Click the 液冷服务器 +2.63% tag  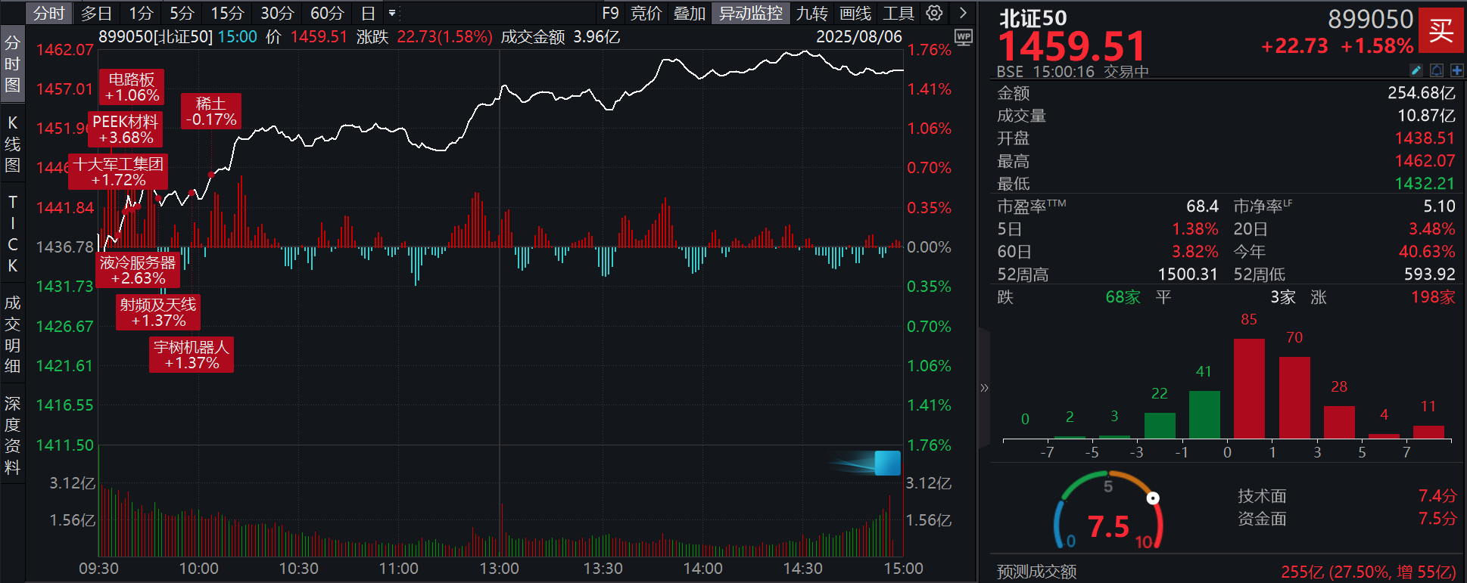coord(138,270)
